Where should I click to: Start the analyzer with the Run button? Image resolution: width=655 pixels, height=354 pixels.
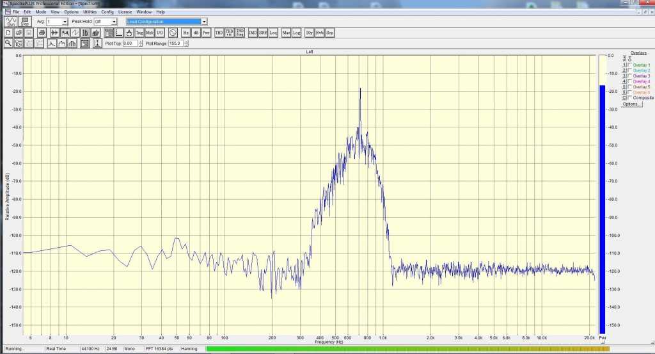click(x=11, y=21)
